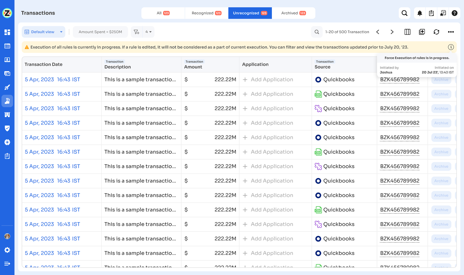
Task: Open the clipboard tasks icon in the header
Action: pos(431,13)
